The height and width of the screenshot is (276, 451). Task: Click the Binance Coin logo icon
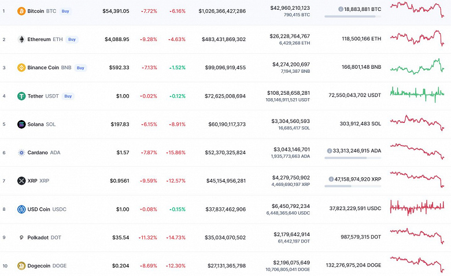(x=21, y=68)
